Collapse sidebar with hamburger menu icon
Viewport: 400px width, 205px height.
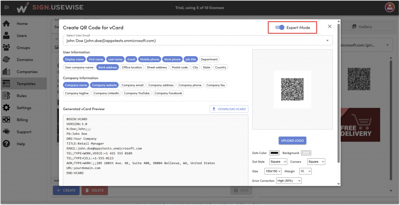[x=7, y=8]
